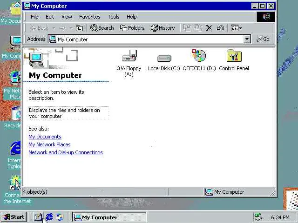Click the window resize grip corner
The height and width of the screenshot is (223, 298).
click(272, 193)
